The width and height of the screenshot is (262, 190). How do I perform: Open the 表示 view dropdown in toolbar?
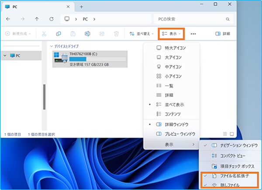[x=171, y=34]
